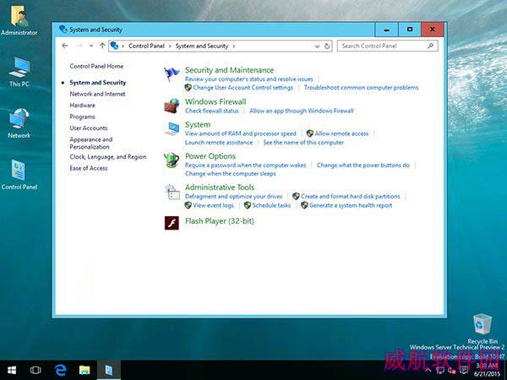507x380 pixels.
Task: Open recent locations dropdown arrow
Action: (91, 46)
